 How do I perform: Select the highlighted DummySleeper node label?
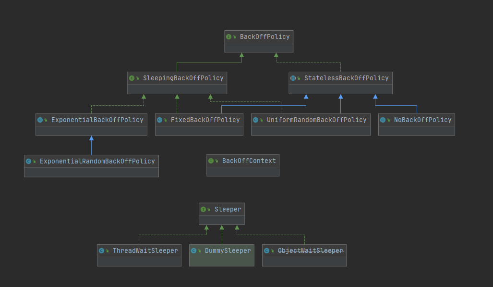click(x=228, y=251)
